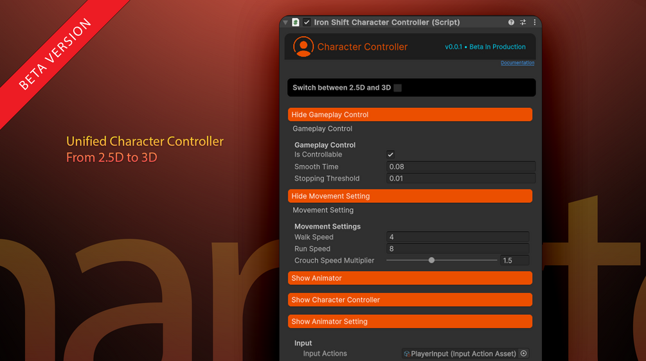Click the Input section heading
Screen dimensions: 646x361
pos(303,343)
